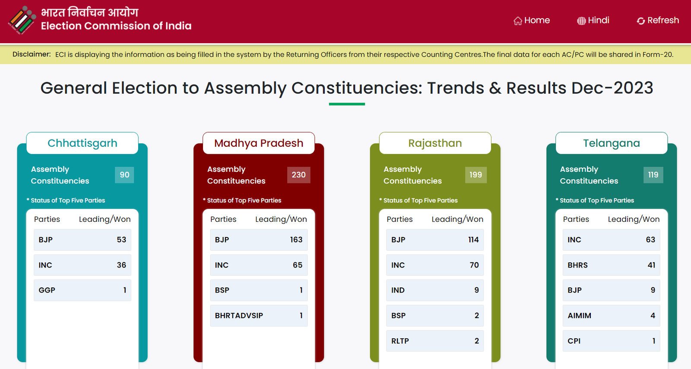
Task: Click the globe icon beside Hindi
Action: coord(581,21)
